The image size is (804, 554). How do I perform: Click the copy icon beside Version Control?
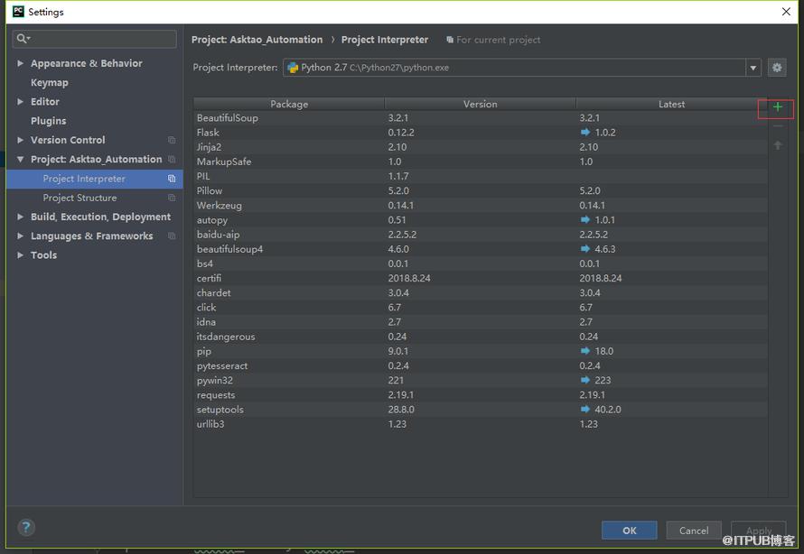click(172, 140)
